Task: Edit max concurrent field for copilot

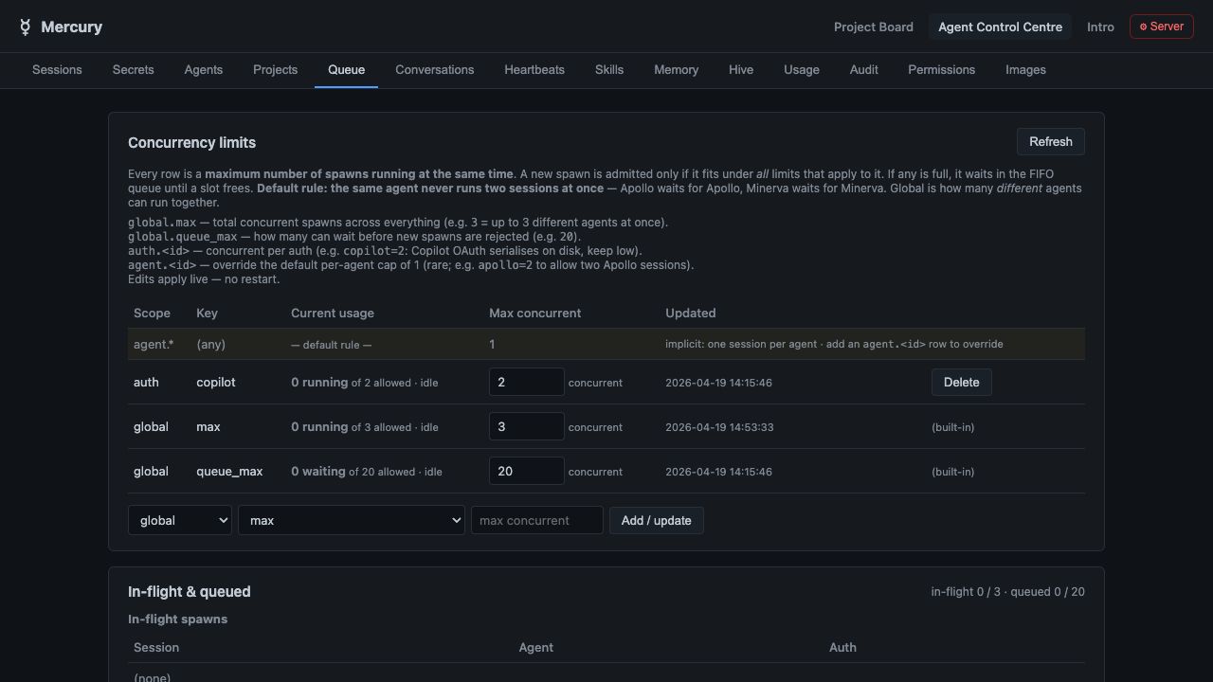Action: tap(526, 383)
